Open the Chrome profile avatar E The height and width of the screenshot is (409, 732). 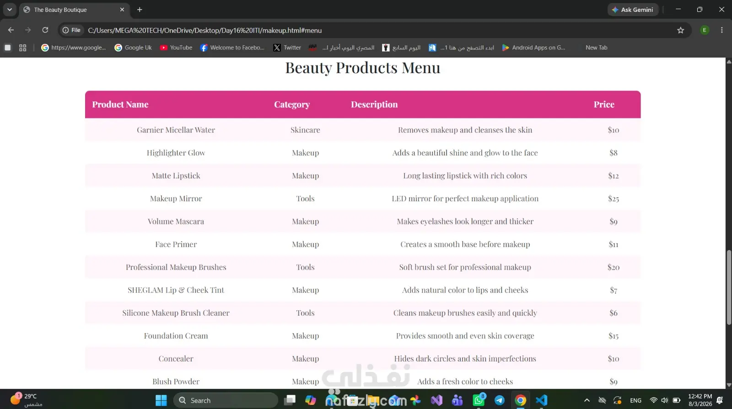[705, 30]
